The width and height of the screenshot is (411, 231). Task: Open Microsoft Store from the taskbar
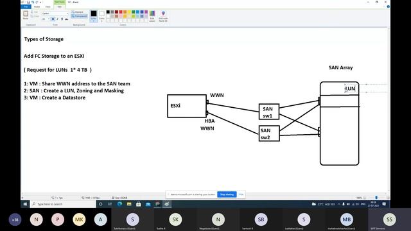click(x=139, y=204)
